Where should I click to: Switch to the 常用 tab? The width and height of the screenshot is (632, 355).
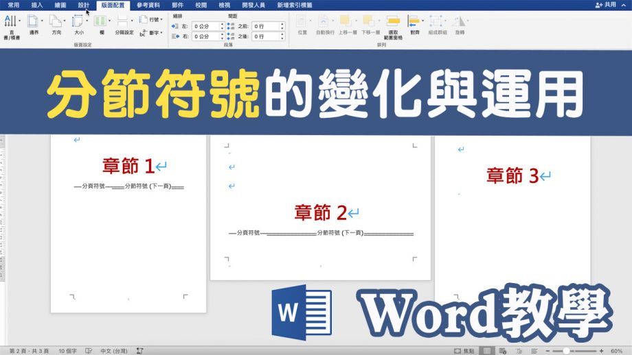tap(14, 5)
